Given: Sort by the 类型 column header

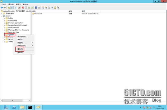Looking at the screenshot, I should tap(74, 11).
